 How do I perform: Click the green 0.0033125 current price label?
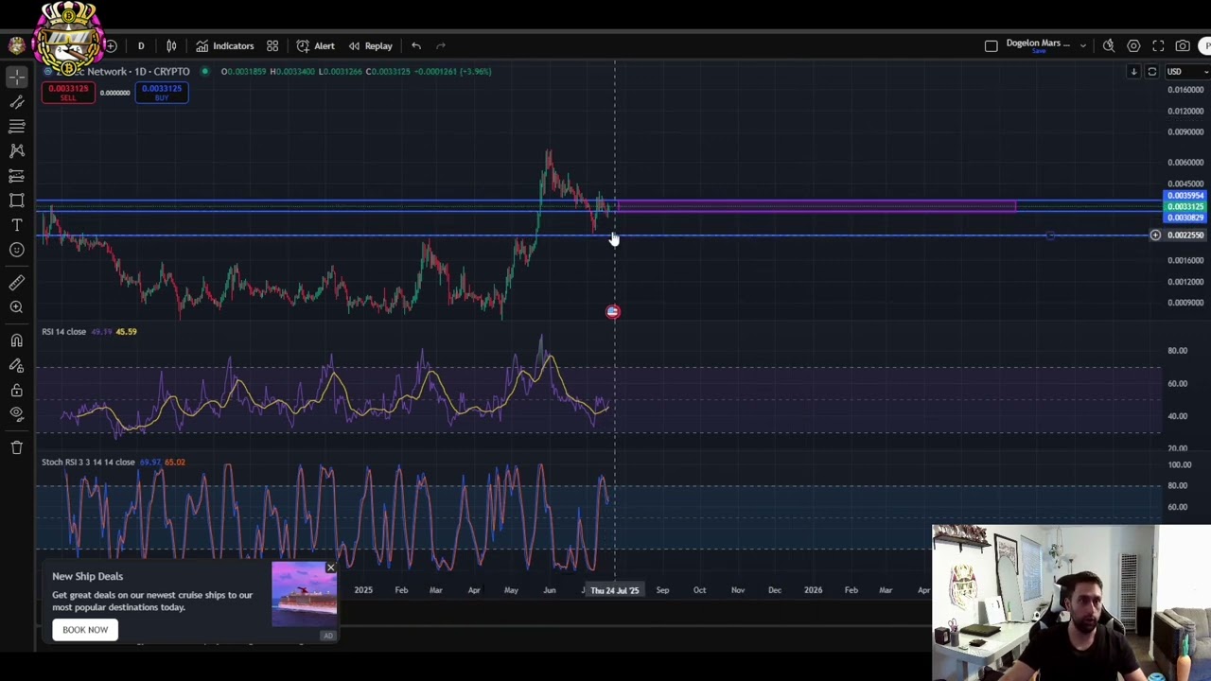(x=1185, y=206)
